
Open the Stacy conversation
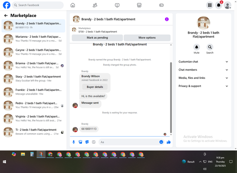(33, 79)
